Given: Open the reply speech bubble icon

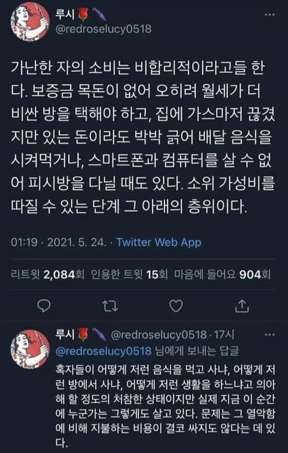Looking at the screenshot, I should tap(44, 306).
